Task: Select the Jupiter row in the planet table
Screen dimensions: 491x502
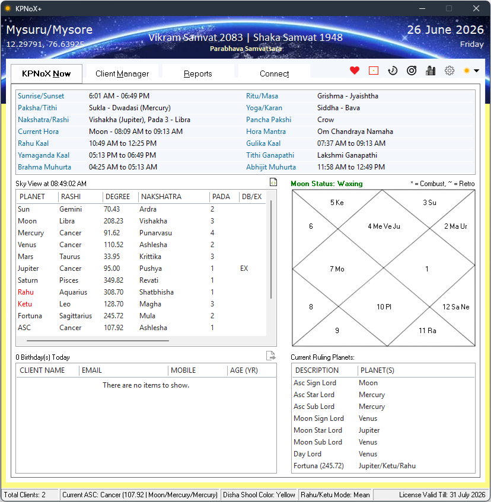Action: click(x=141, y=268)
